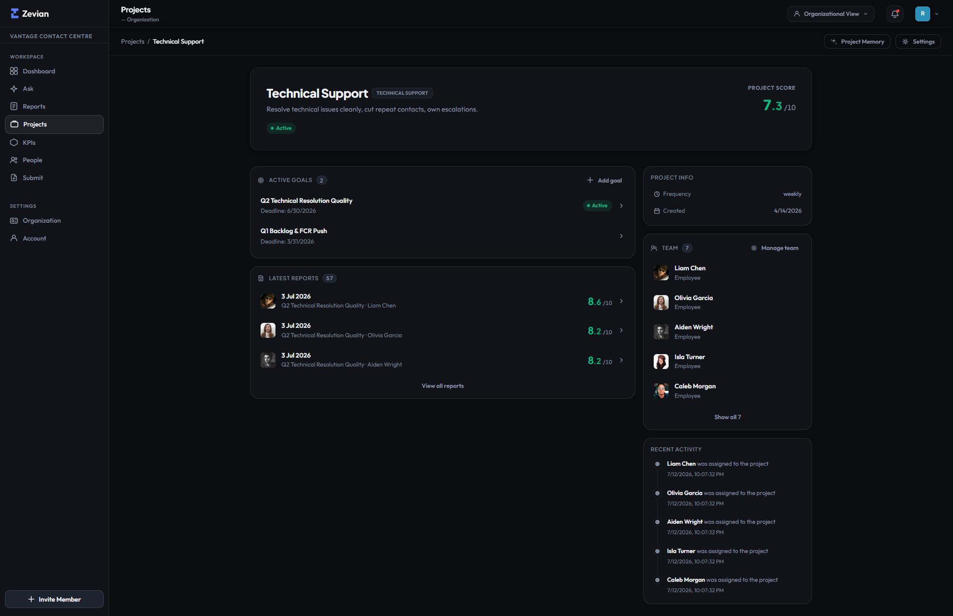Click the Submit file icon
The image size is (953, 616).
[14, 178]
